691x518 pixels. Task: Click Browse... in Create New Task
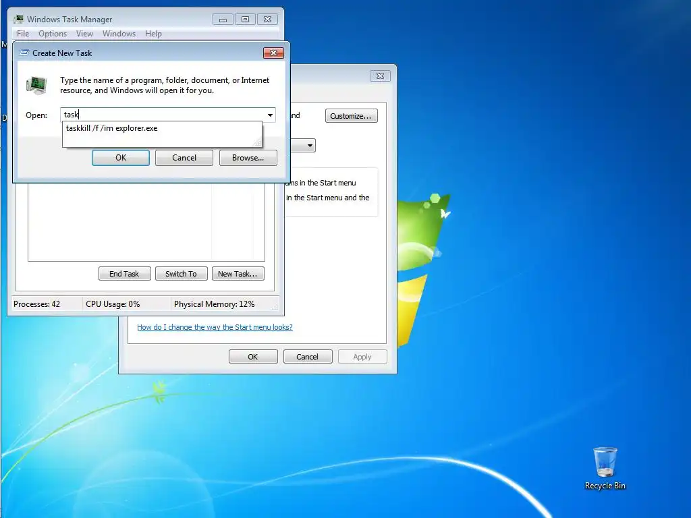pos(248,158)
